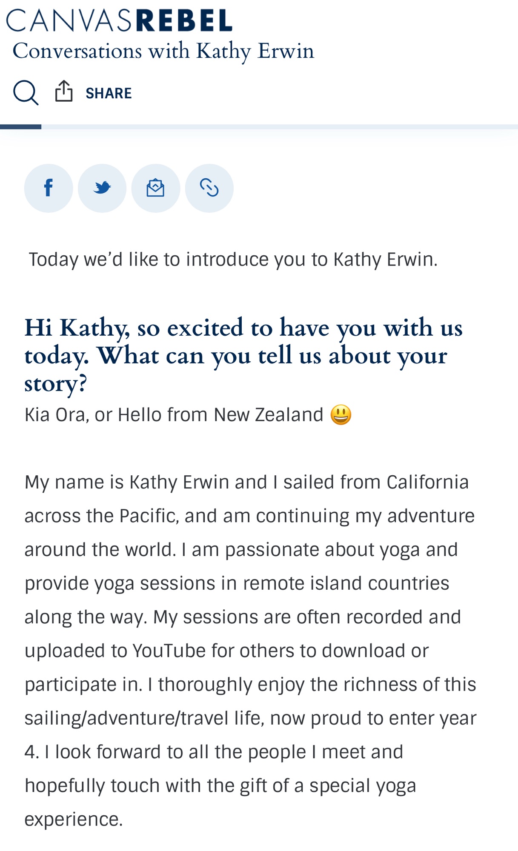
Task: Click the final word "experience."
Action: click(74, 819)
